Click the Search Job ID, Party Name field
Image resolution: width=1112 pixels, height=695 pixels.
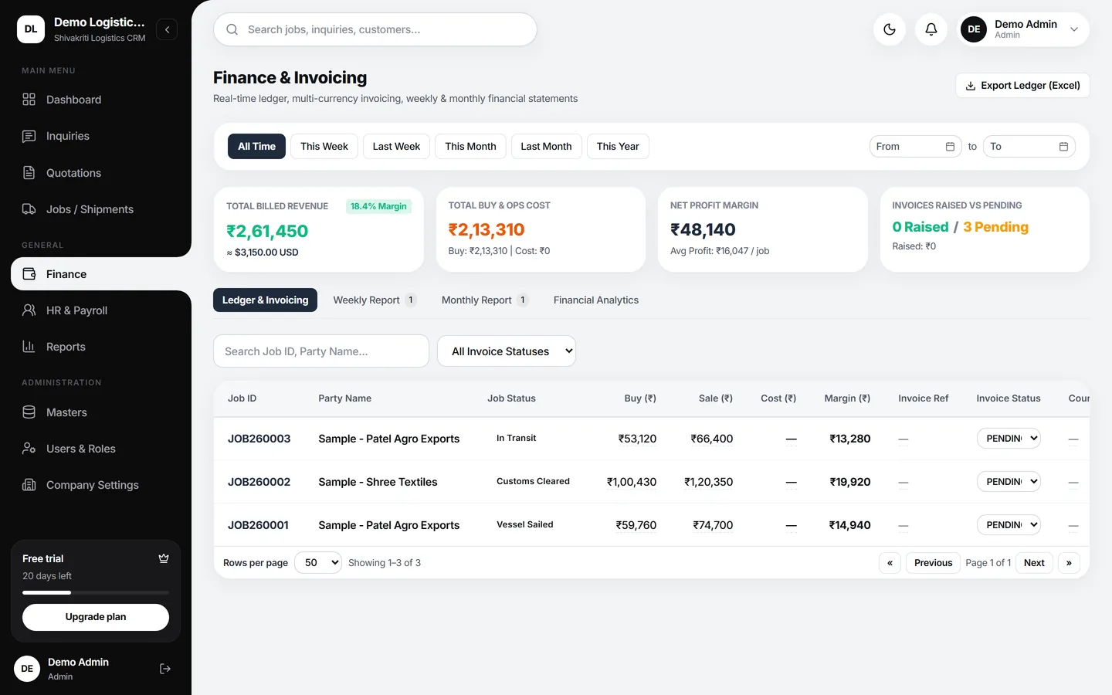(x=321, y=351)
